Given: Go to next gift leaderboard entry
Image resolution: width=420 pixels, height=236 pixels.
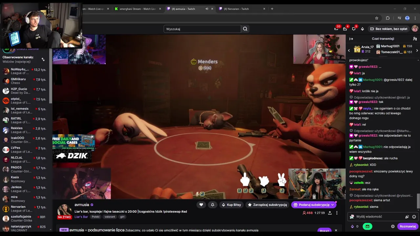Looking at the screenshot, I should (x=417, y=50).
